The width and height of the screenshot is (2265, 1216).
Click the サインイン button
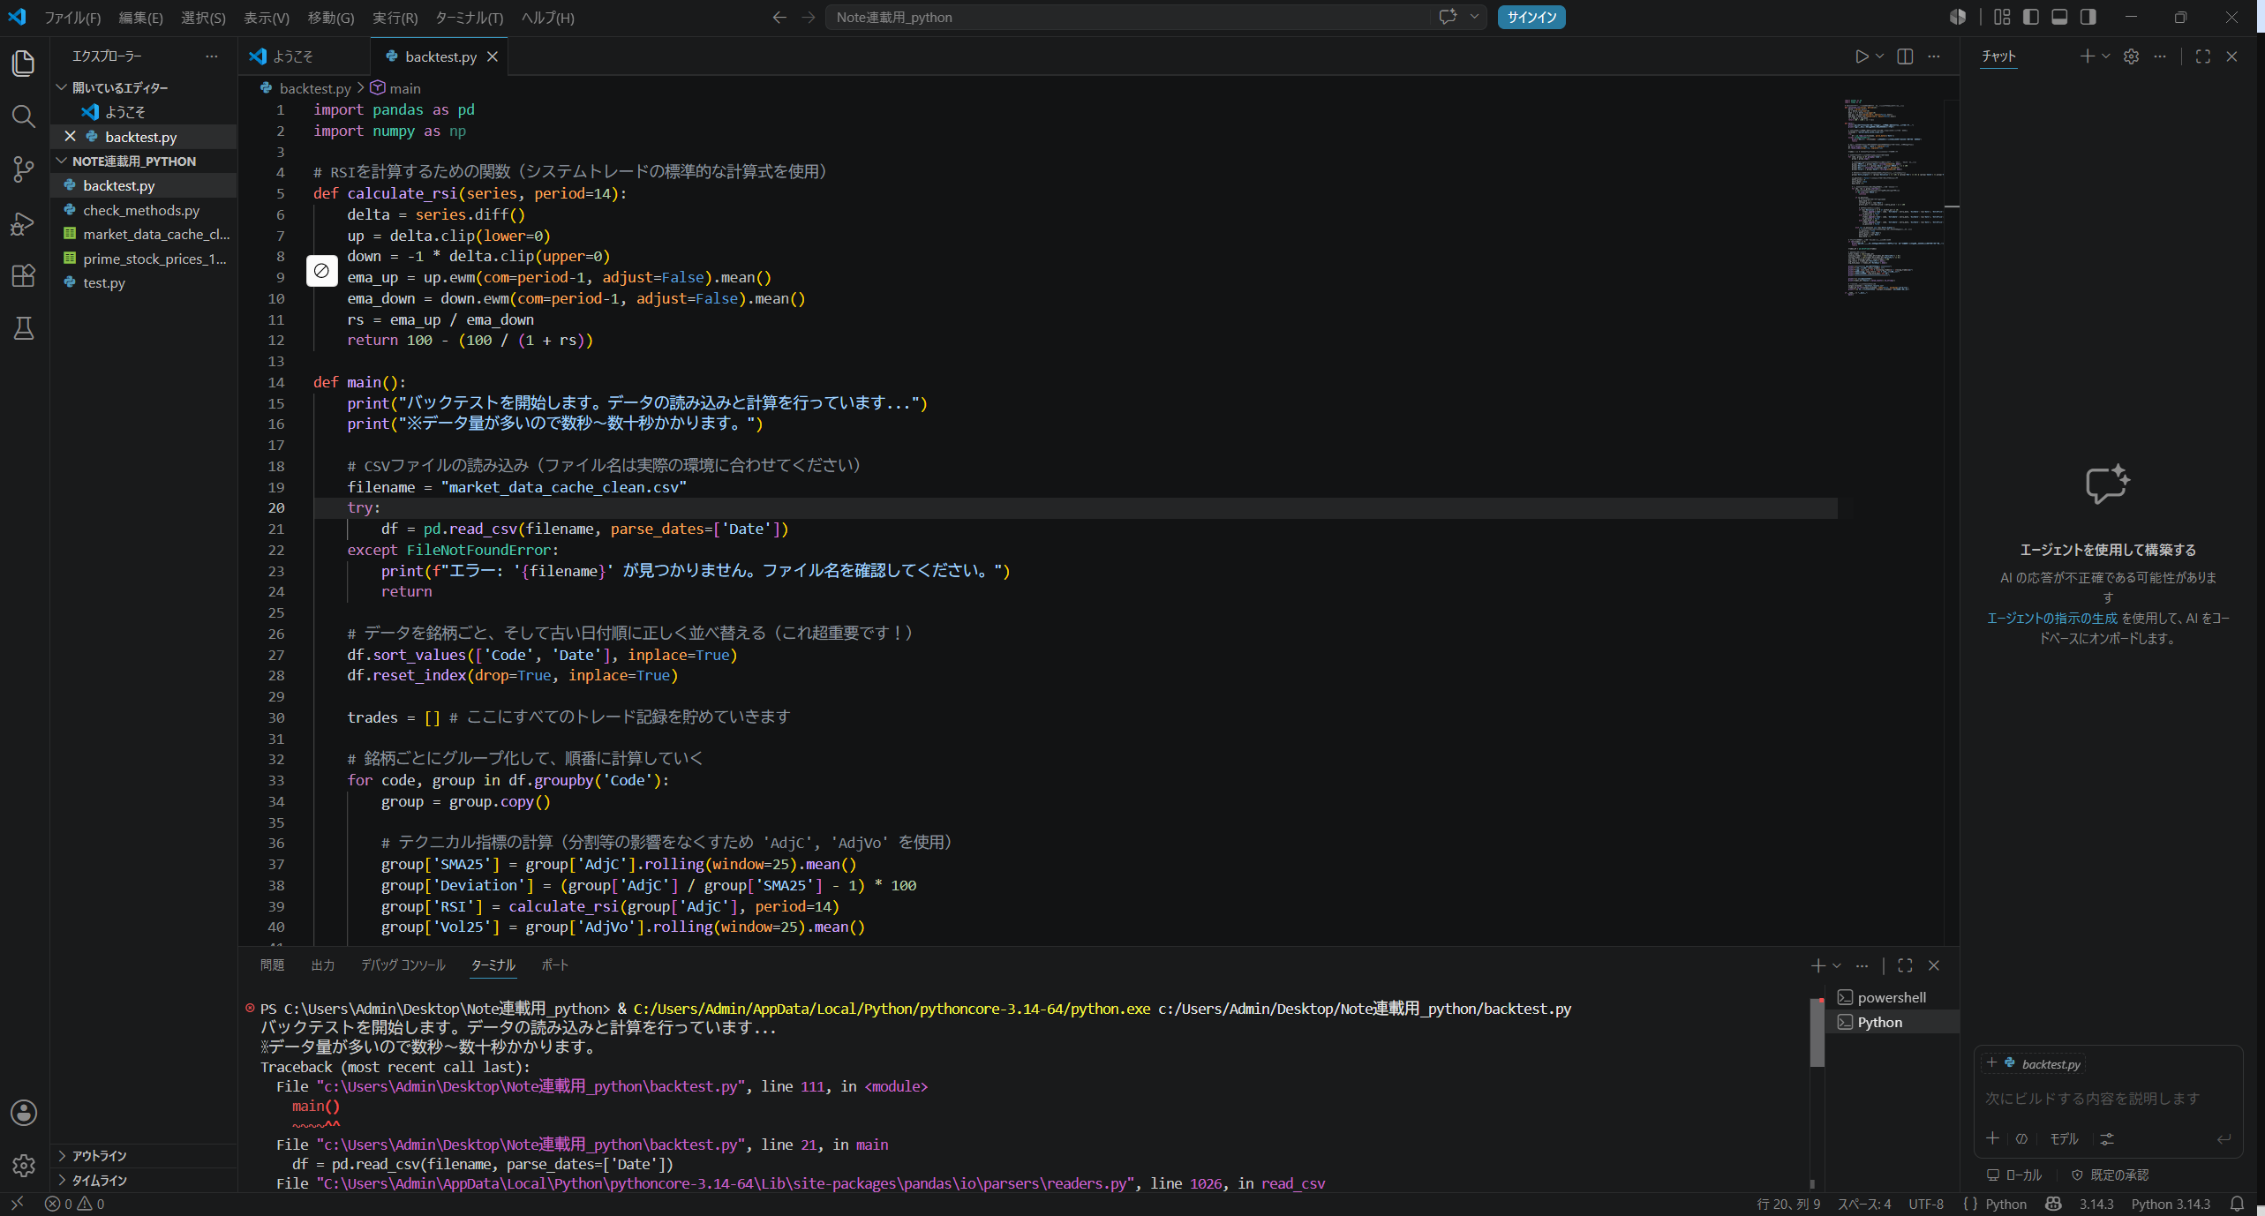(x=1531, y=18)
